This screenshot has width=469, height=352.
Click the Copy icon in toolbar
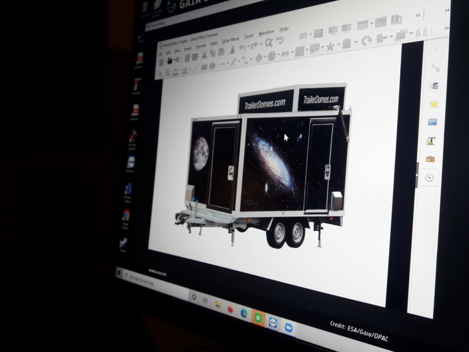click(x=213, y=54)
